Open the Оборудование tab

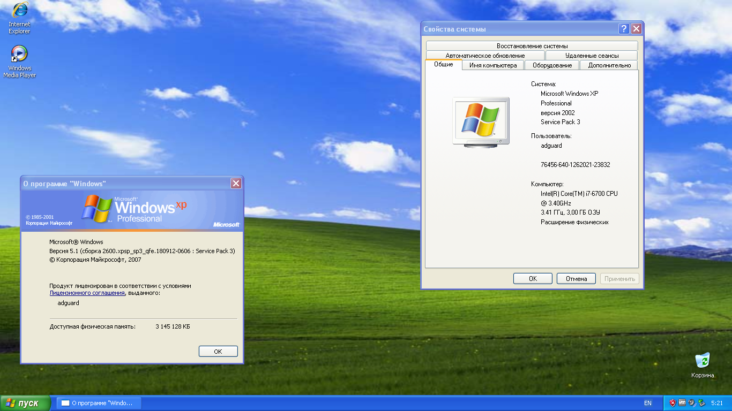pos(552,65)
